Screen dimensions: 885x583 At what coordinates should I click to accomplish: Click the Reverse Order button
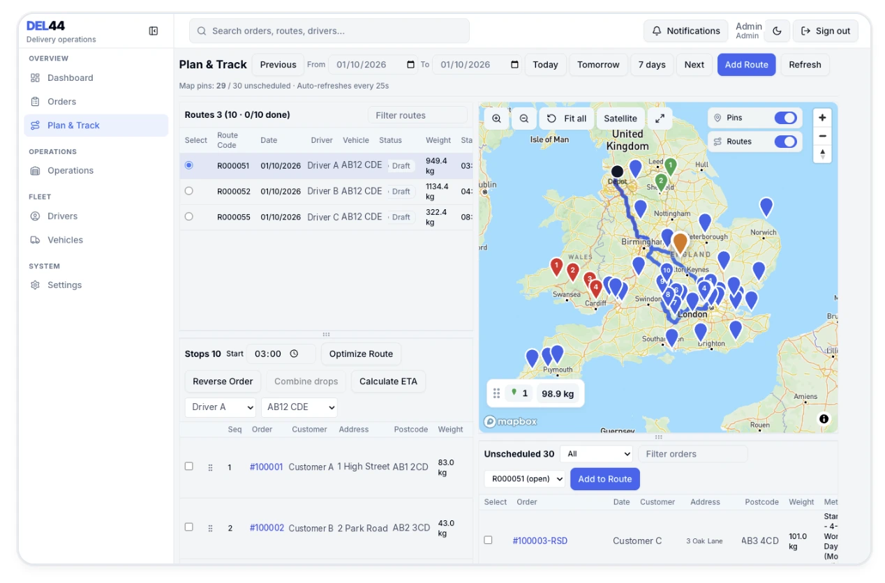[223, 381]
